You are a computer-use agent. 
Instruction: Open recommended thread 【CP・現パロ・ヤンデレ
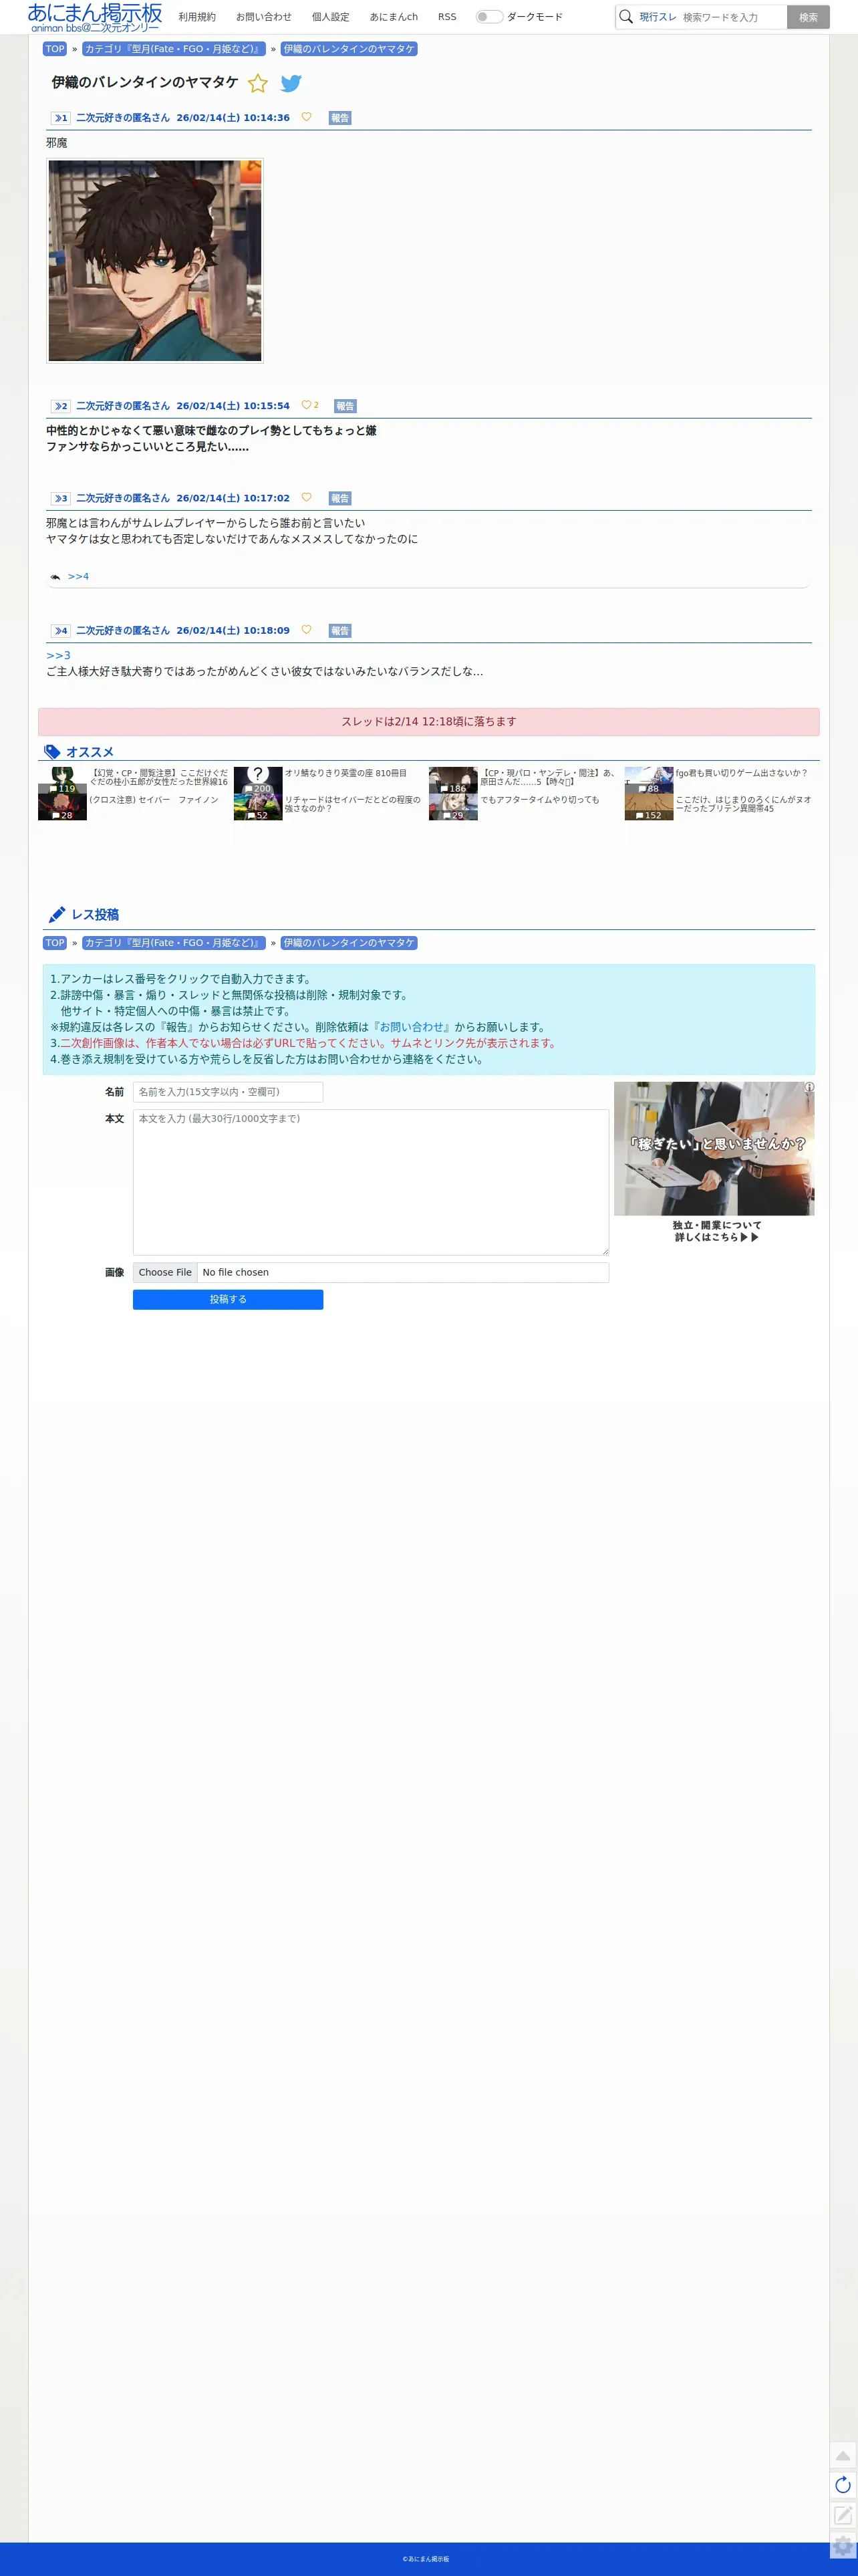pos(548,777)
